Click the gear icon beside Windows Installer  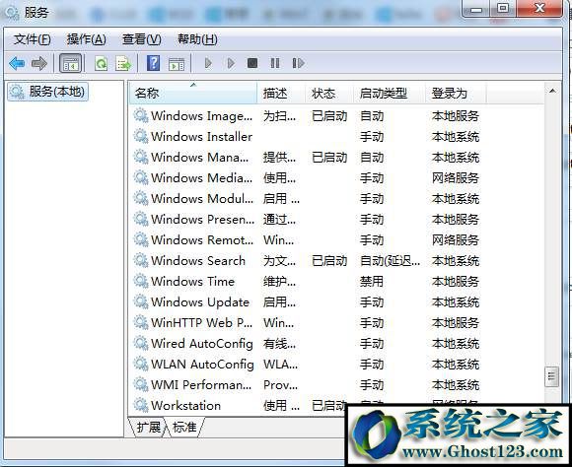click(140, 136)
